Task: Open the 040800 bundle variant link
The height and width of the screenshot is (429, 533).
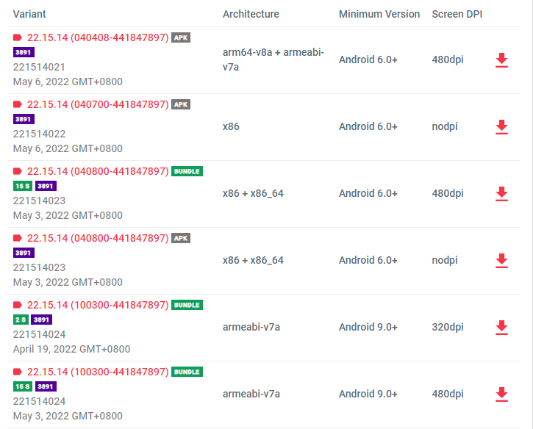Action: [98, 171]
